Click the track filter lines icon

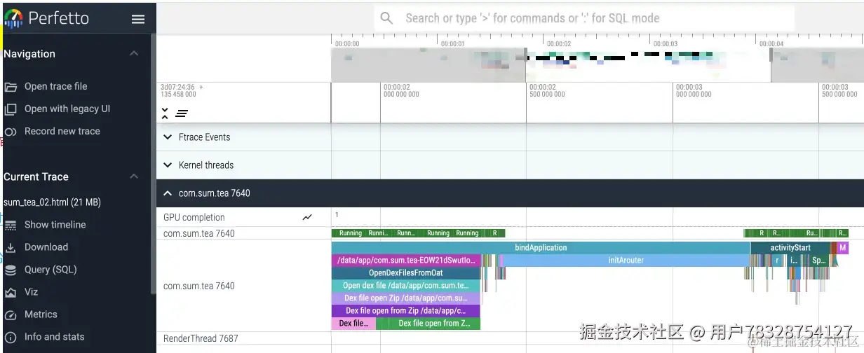pyautogui.click(x=182, y=113)
